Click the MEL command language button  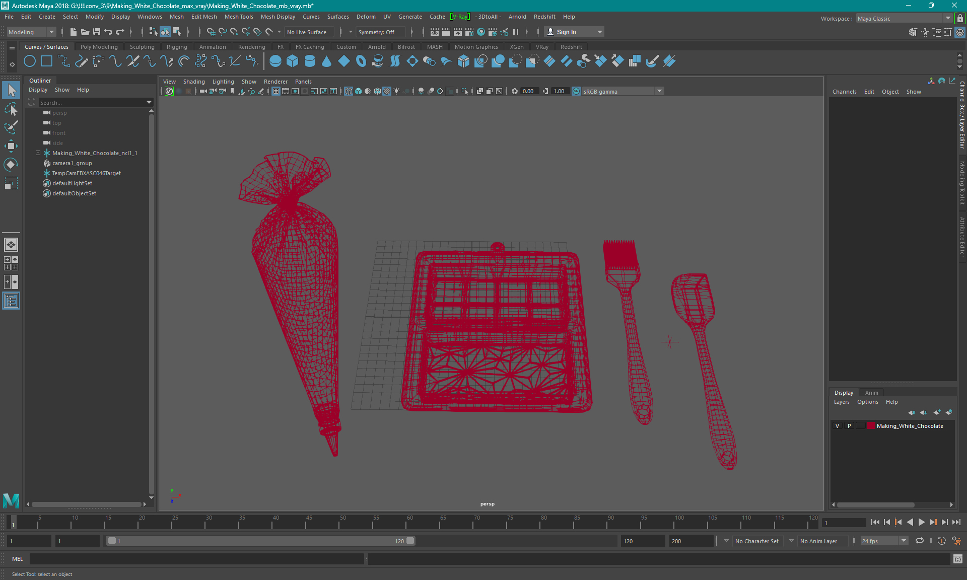tap(18, 559)
